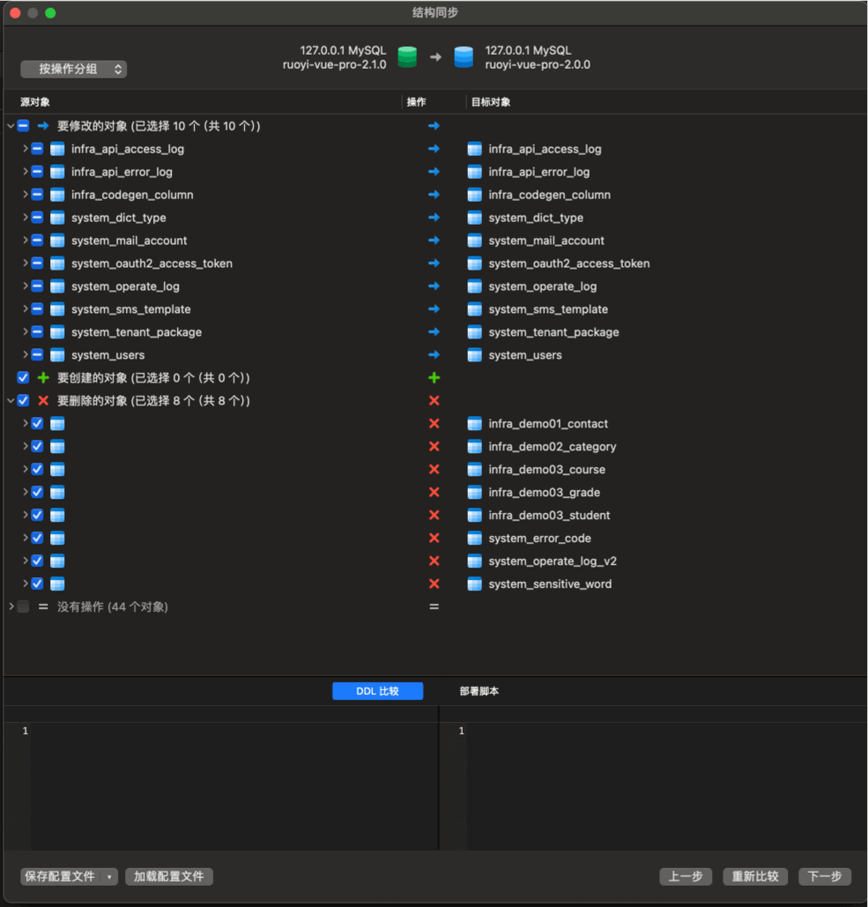Screen dimensions: 868x907
Task: Click red X operation for system_error_code
Action: (434, 539)
